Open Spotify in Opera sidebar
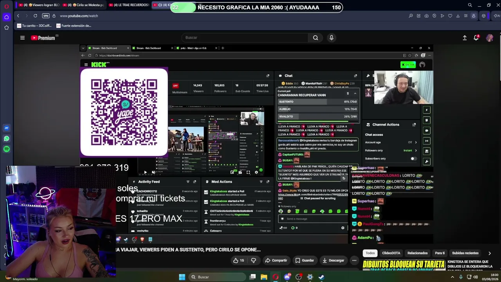This screenshot has height=282, width=501. point(6,149)
